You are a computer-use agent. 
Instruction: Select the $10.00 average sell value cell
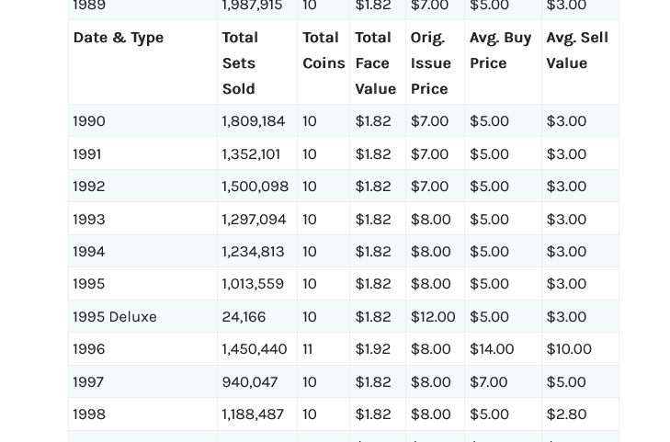569,349
